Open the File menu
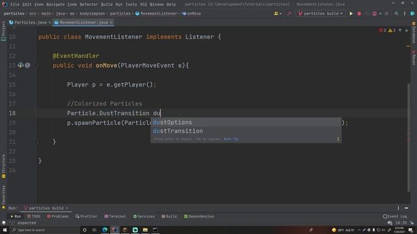The height and width of the screenshot is (234, 417). point(14,5)
